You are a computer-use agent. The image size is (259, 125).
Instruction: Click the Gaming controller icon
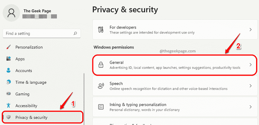point(8,94)
